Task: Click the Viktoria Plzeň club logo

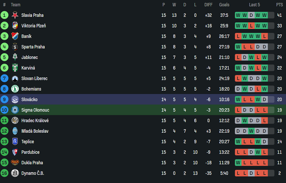Action: (x=15, y=26)
